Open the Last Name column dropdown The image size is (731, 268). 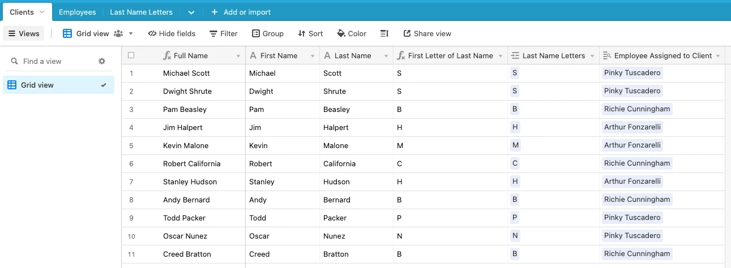386,56
